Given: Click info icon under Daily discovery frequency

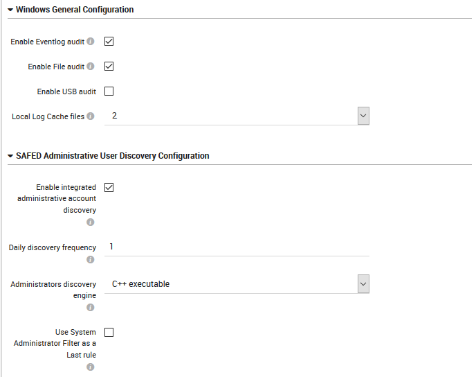Looking at the screenshot, I should click(91, 260).
